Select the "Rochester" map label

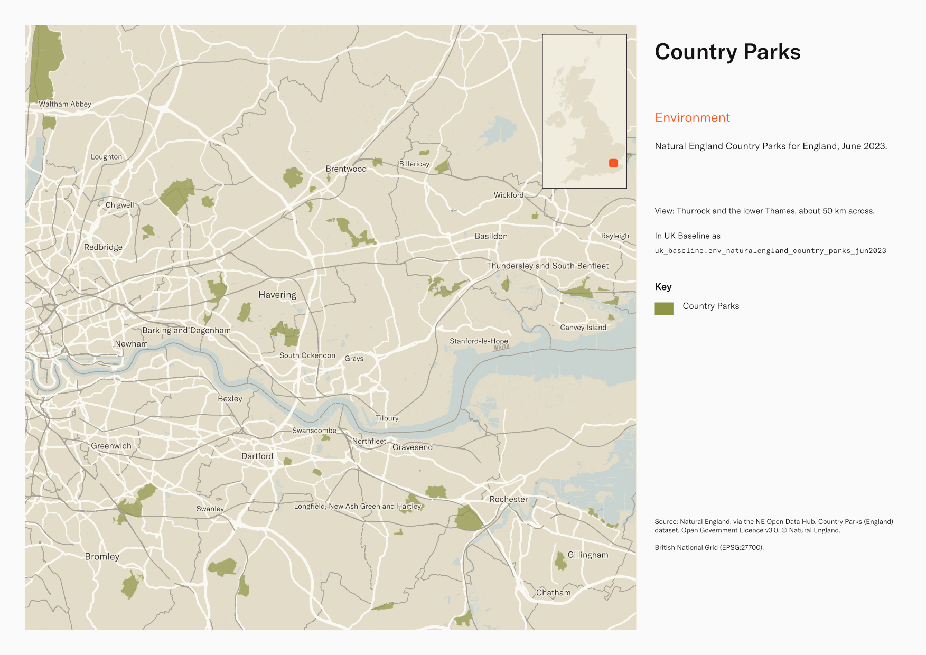point(509,499)
